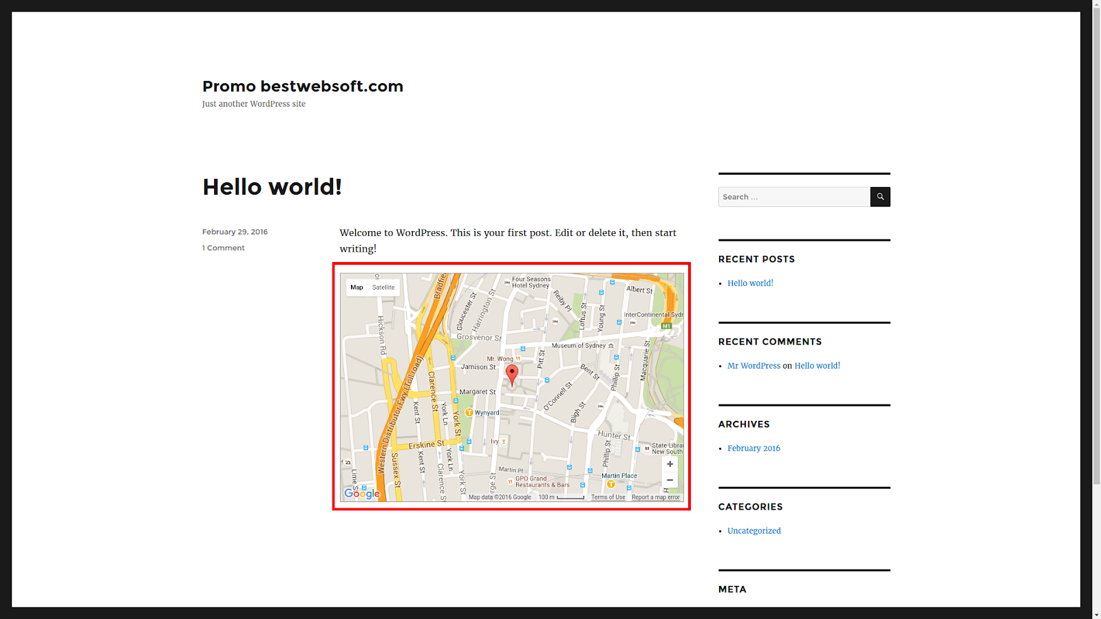This screenshot has height=619, width=1101.
Task: Click the META heading
Action: click(x=732, y=589)
